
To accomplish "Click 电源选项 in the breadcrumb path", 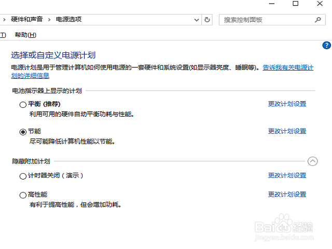I will pos(68,20).
